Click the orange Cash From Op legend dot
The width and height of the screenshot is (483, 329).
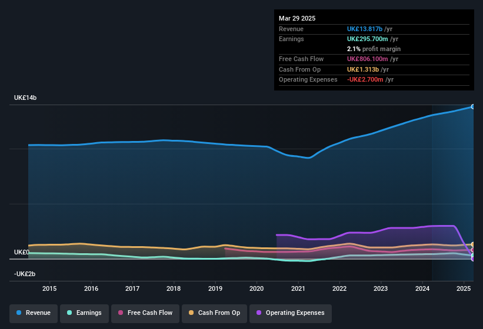coord(191,313)
